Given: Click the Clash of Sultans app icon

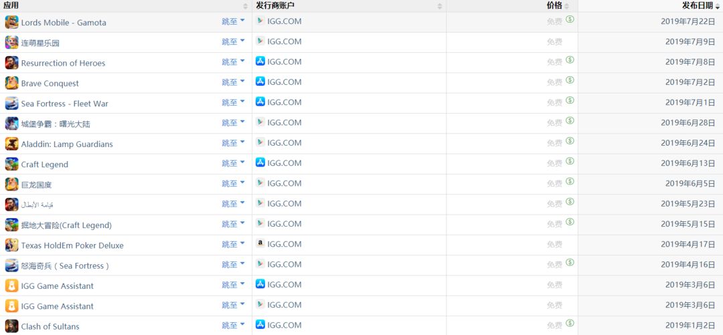Looking at the screenshot, I should coord(11,326).
